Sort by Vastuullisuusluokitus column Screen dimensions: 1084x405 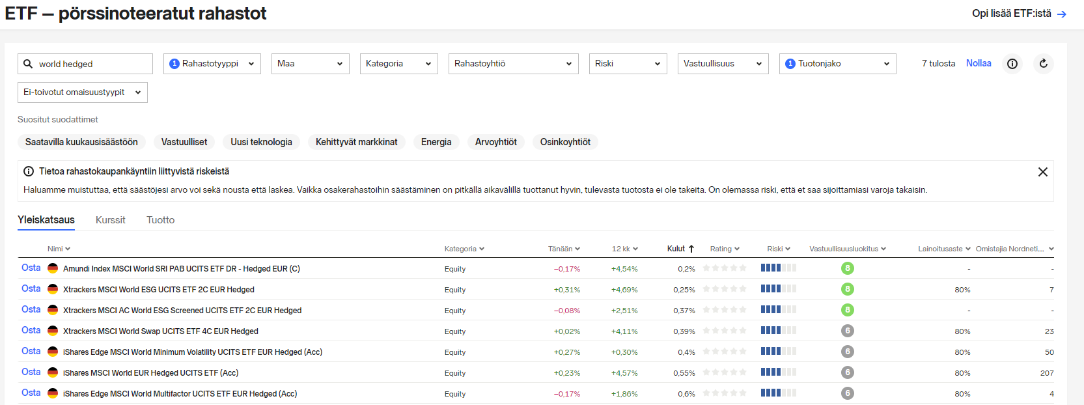coord(848,249)
